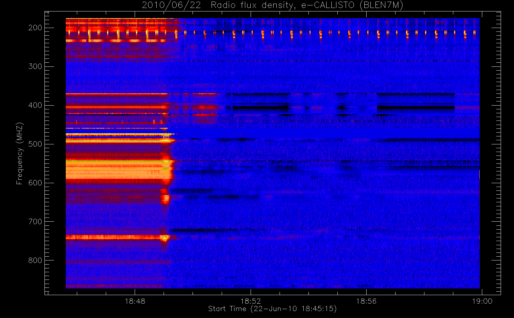Click the 18:56 time tick label
Image resolution: width=514 pixels, height=318 pixels.
pos(366,301)
